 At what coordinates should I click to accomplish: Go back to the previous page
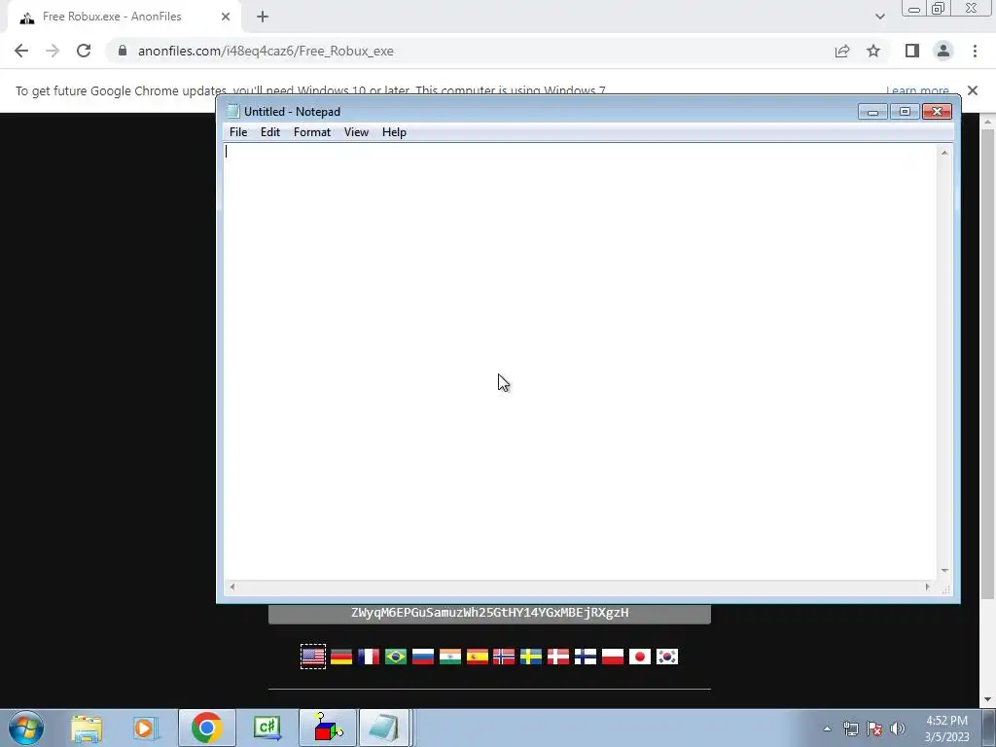click(21, 51)
